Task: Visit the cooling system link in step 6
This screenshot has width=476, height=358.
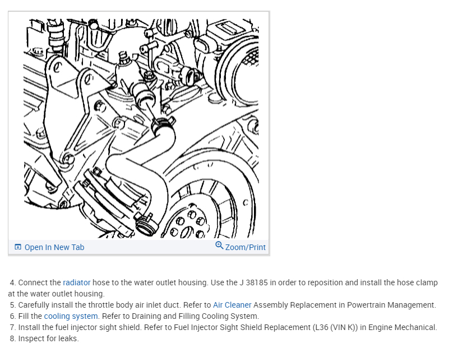Action: [71, 316]
